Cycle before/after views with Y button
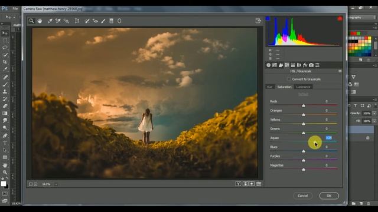This screenshot has width=378, height=212. tap(238, 184)
